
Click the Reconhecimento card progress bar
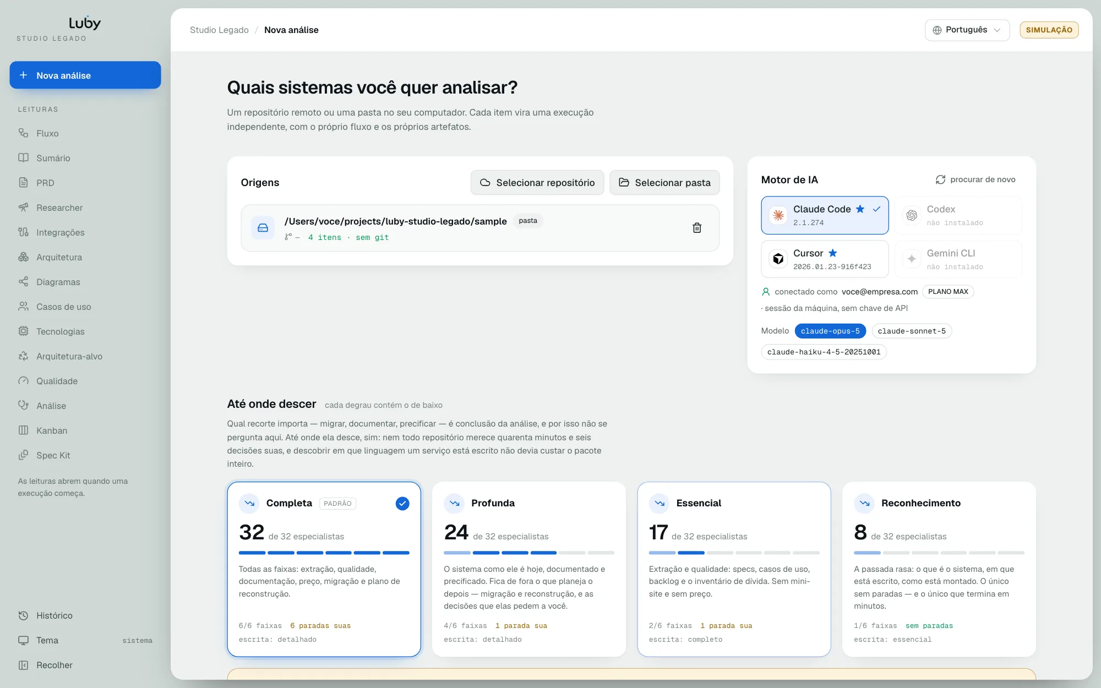(939, 553)
